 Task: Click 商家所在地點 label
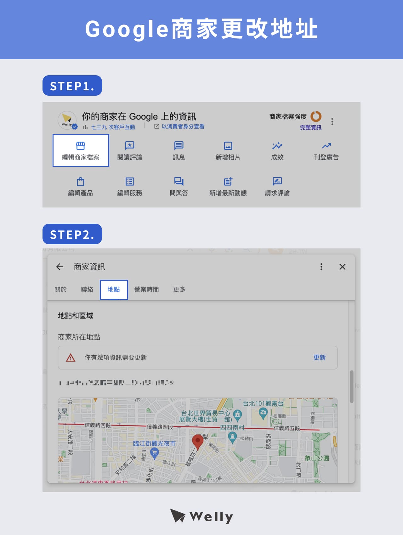click(x=79, y=337)
